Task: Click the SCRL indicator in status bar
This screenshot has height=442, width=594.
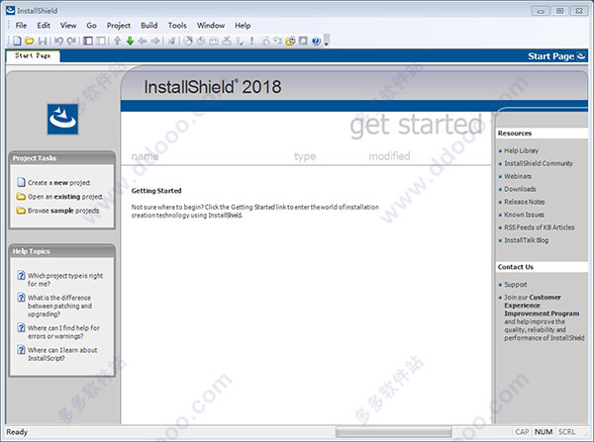Action: pyautogui.click(x=566, y=432)
